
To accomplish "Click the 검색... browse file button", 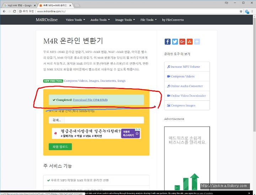I will (x=57, y=120).
